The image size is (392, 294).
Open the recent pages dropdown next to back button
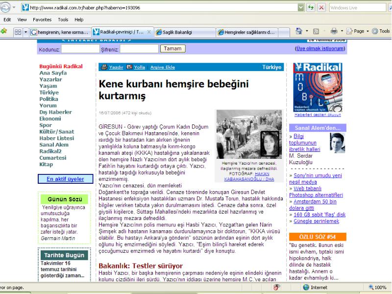tap(14, 7)
